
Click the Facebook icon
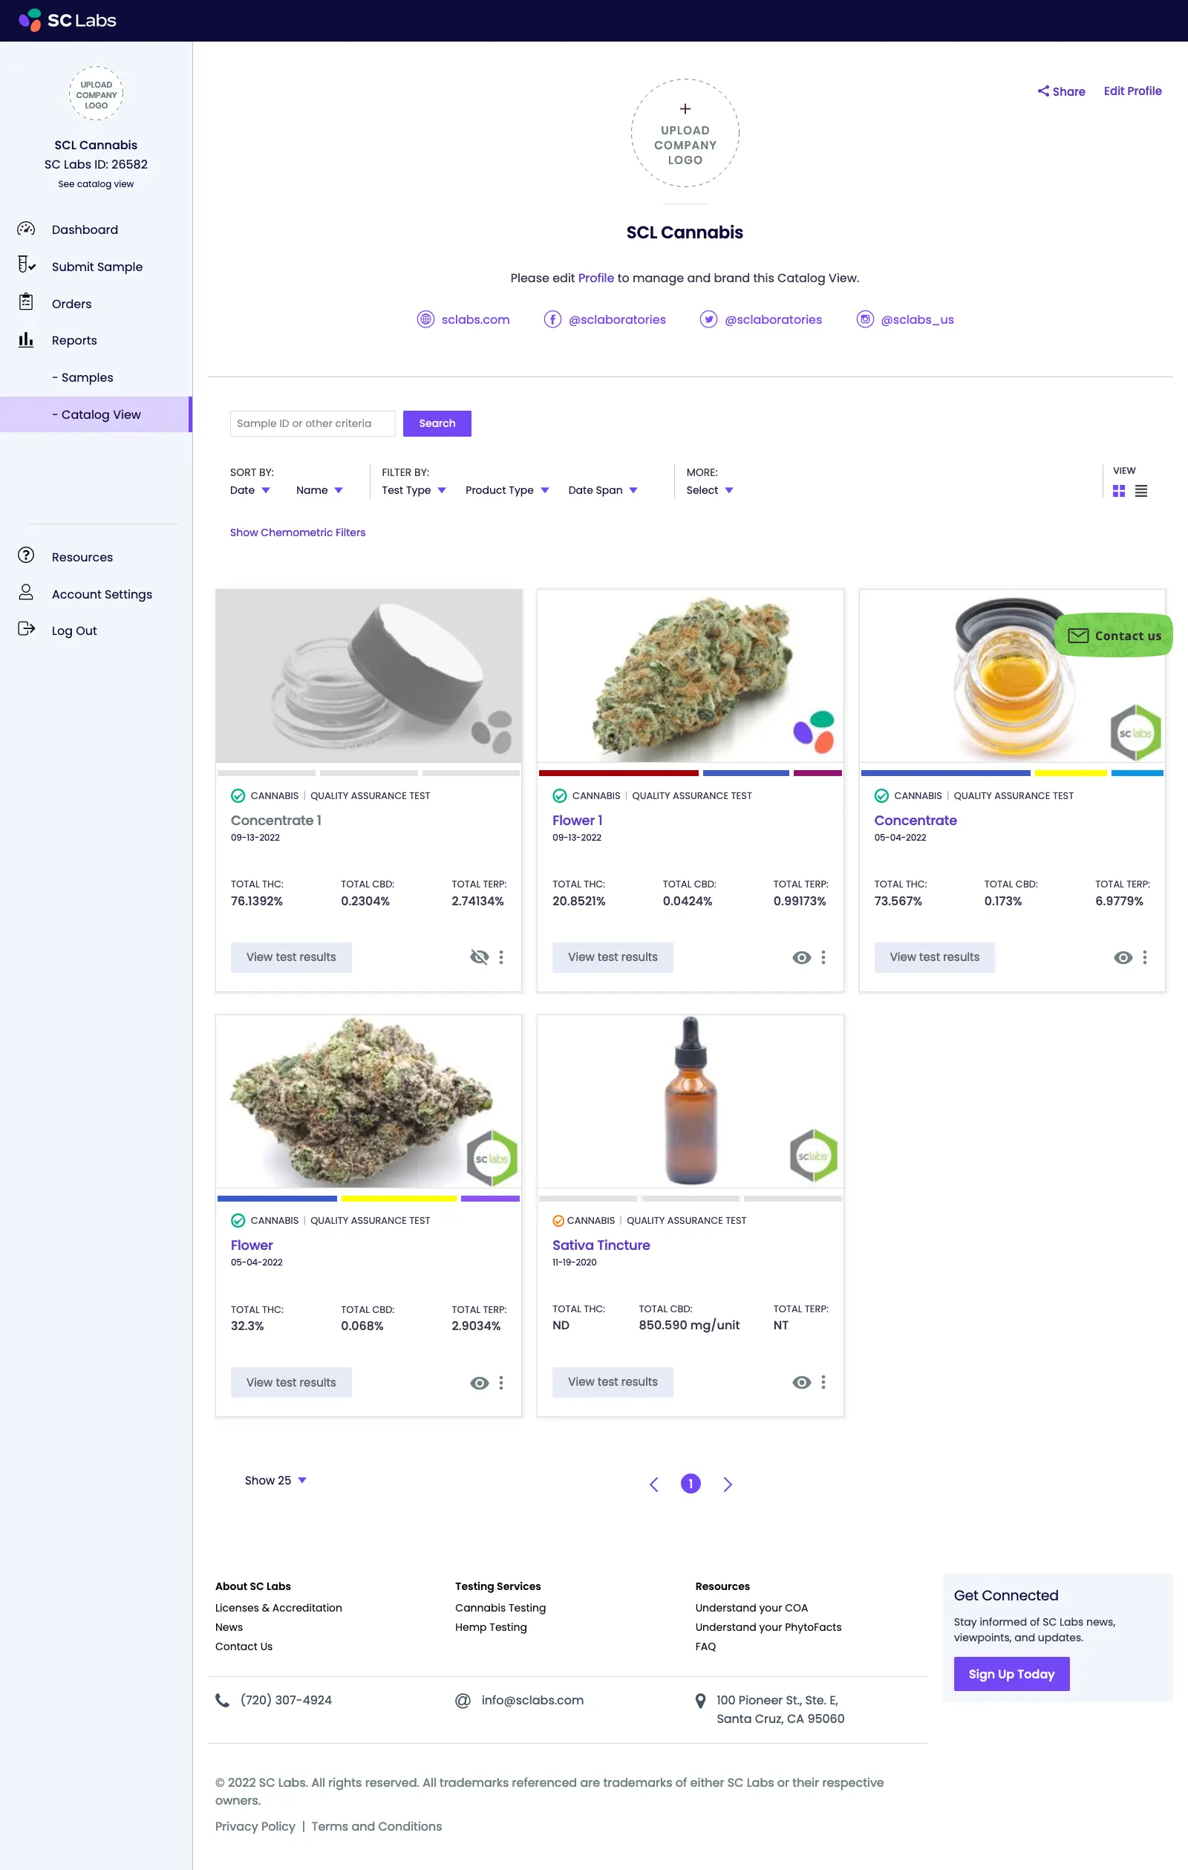pos(553,319)
